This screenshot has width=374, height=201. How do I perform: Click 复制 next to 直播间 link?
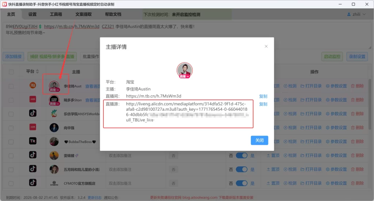pyautogui.click(x=263, y=96)
